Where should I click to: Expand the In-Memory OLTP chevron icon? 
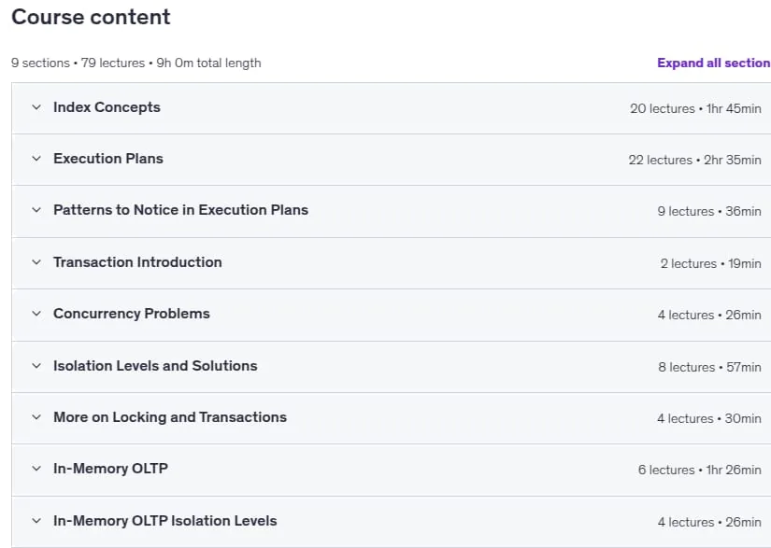click(x=36, y=468)
